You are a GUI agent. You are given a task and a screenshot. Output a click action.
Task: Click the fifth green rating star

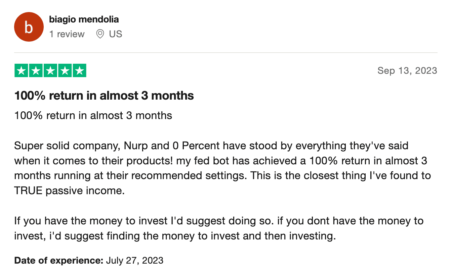pyautogui.click(x=79, y=70)
